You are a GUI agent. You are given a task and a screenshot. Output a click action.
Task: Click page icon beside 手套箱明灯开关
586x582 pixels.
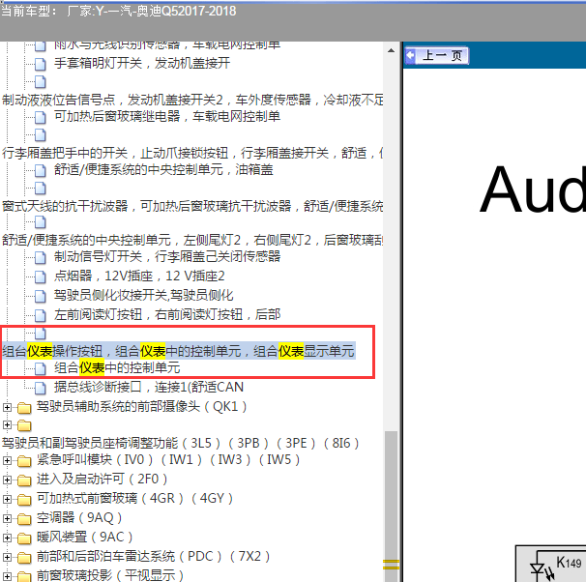(x=41, y=64)
